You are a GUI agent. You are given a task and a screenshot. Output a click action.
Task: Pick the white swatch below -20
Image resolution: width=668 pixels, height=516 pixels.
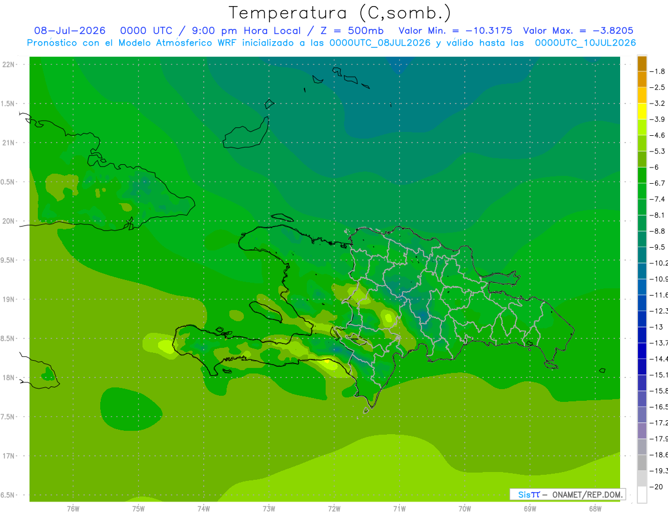642,494
